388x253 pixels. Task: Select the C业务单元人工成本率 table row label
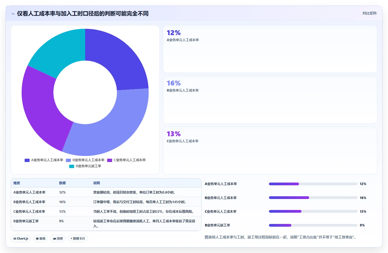(29, 212)
